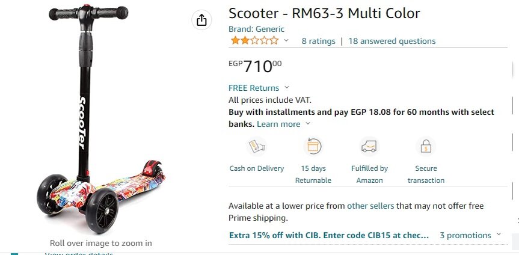519x255 pixels.
Task: Open the 8 ratings link
Action: pos(318,41)
